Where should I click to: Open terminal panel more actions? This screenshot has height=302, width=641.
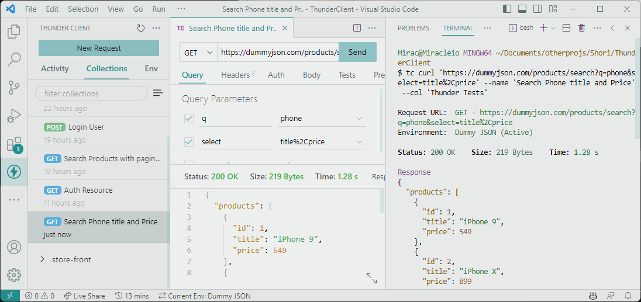click(x=597, y=28)
